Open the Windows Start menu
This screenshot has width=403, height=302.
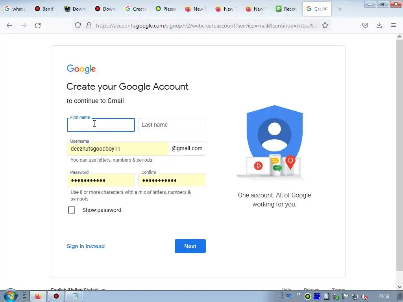(x=10, y=296)
